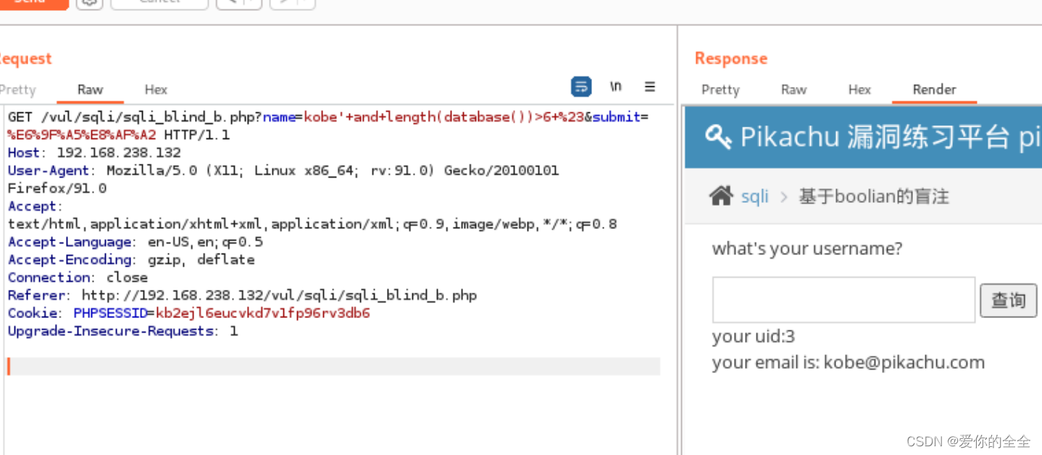
Task: Click the Connection: close header line
Action: click(x=78, y=277)
